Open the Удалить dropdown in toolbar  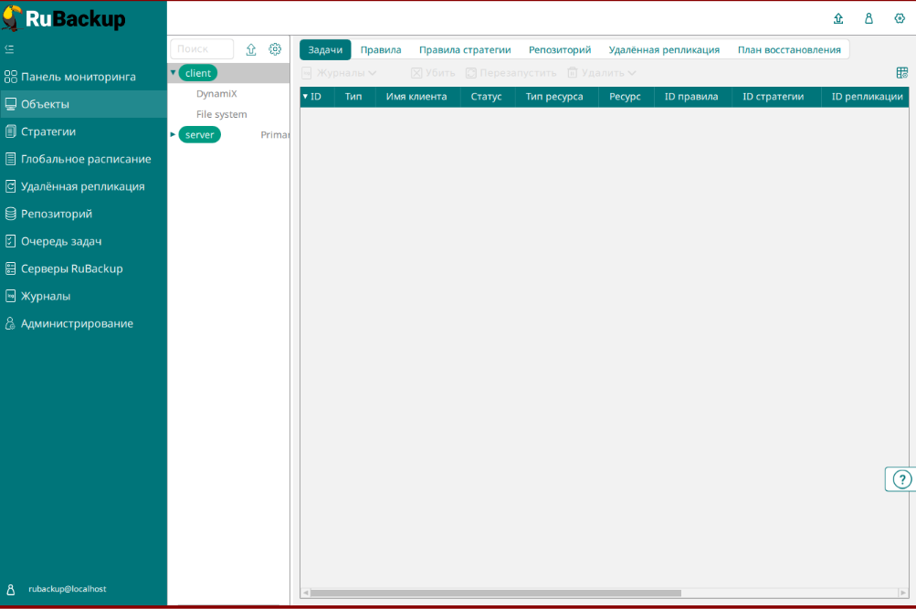(602, 73)
